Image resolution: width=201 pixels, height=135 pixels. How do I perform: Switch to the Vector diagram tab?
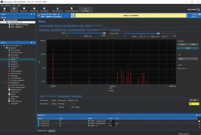coord(115,30)
